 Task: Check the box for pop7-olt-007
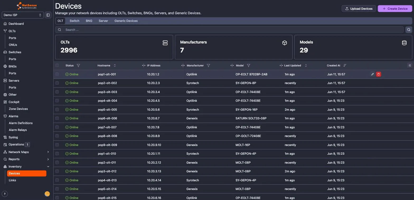[x=57, y=127]
